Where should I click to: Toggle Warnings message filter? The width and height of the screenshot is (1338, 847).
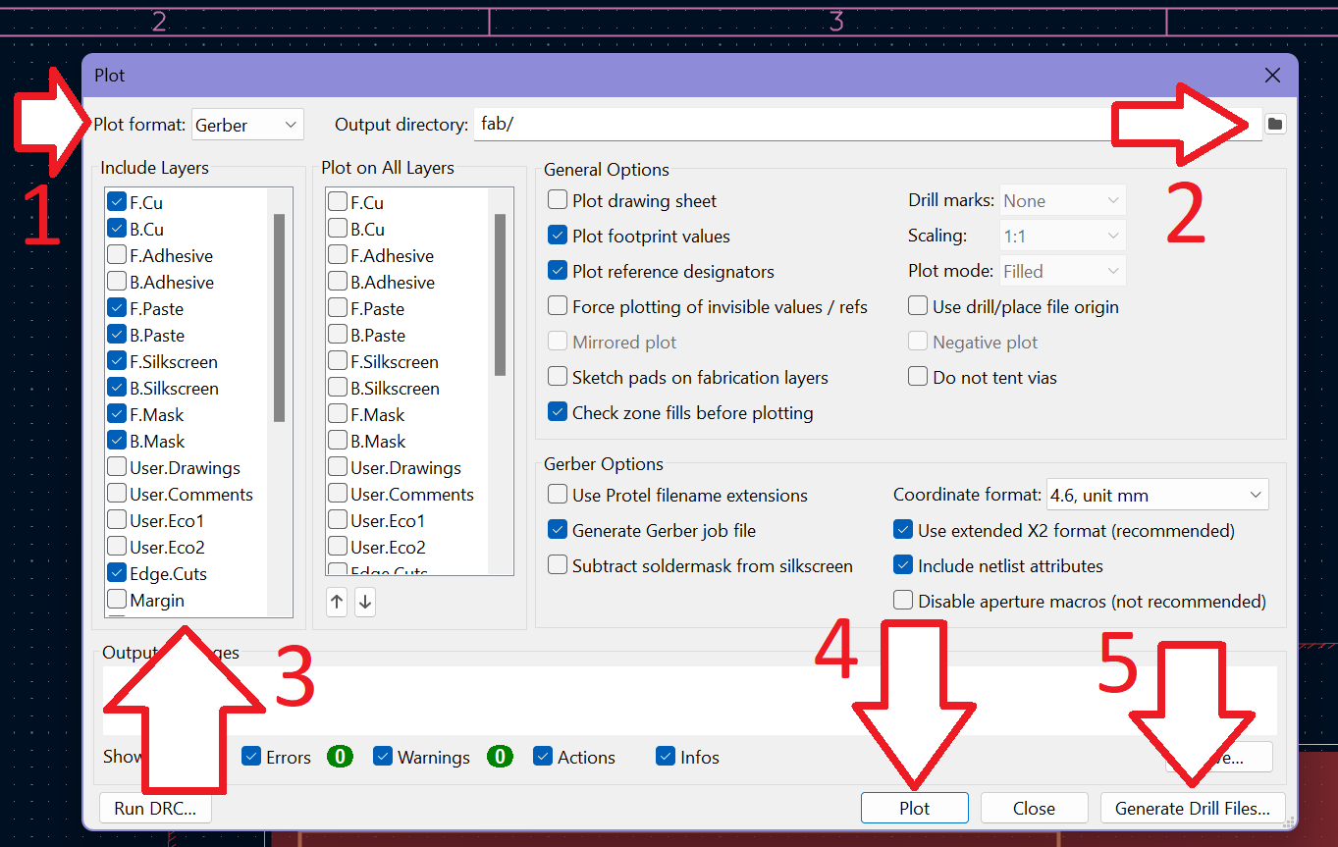[383, 757]
